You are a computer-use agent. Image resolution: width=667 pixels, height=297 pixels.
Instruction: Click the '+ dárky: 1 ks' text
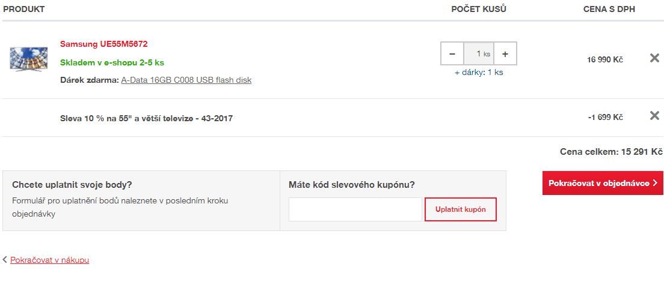tap(479, 73)
